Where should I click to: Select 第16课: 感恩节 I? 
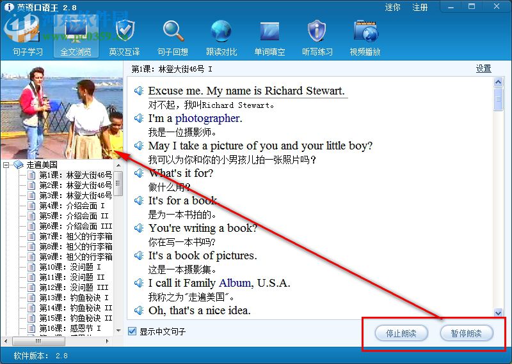70,328
